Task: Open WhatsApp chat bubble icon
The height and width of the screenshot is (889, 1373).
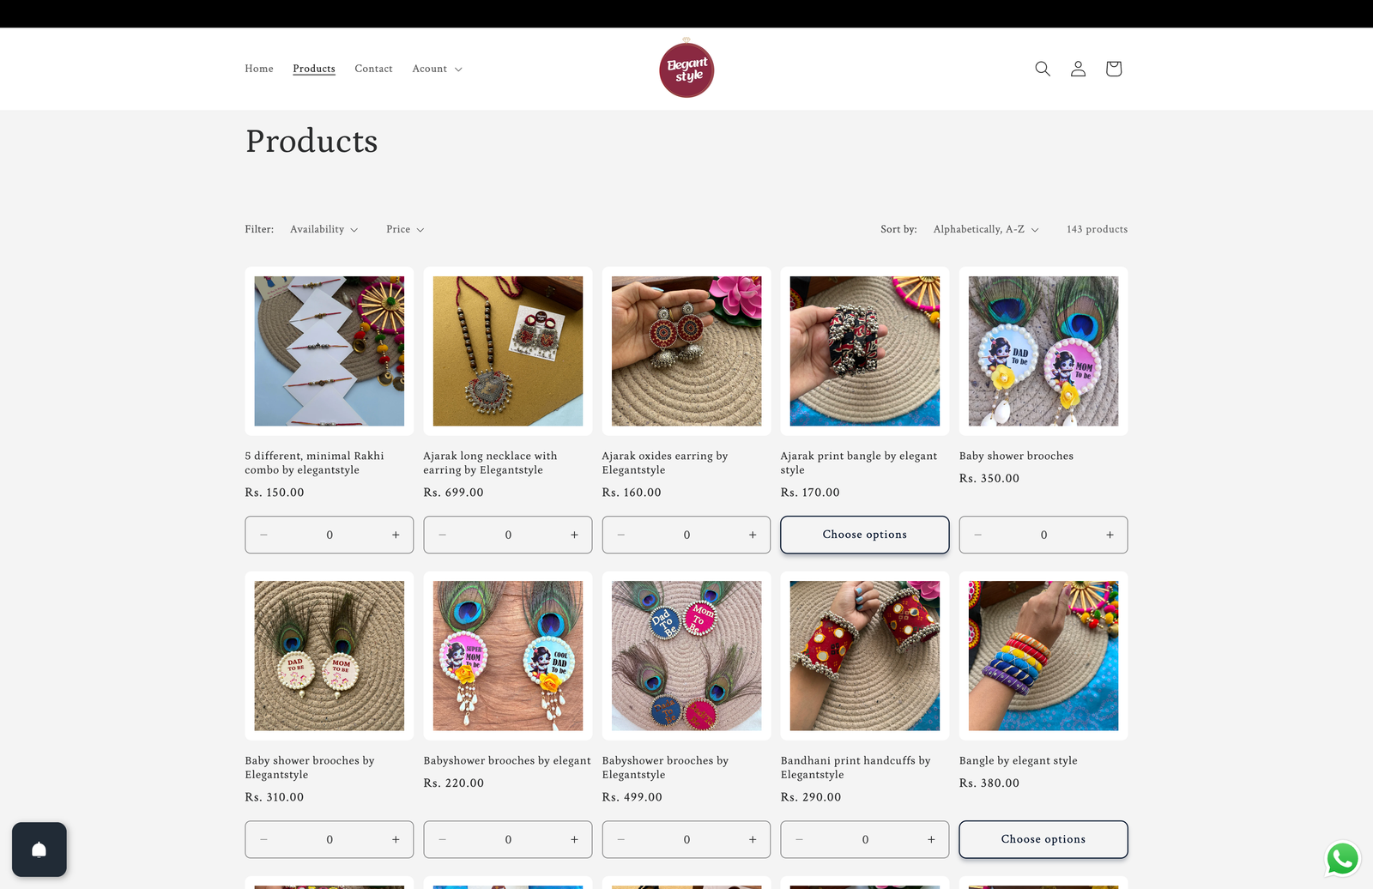Action: coord(1343,859)
